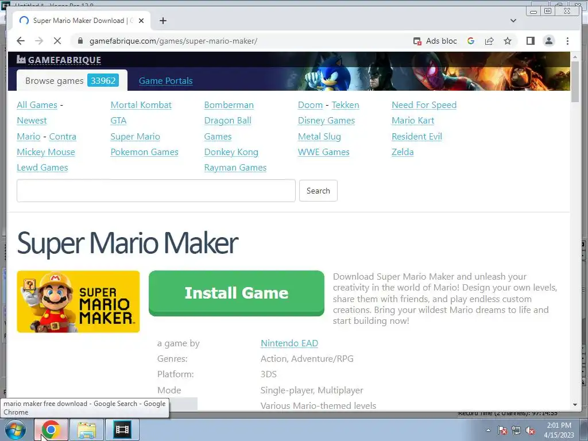Open the Chrome profile menu
The width and height of the screenshot is (588, 441).
pos(548,41)
